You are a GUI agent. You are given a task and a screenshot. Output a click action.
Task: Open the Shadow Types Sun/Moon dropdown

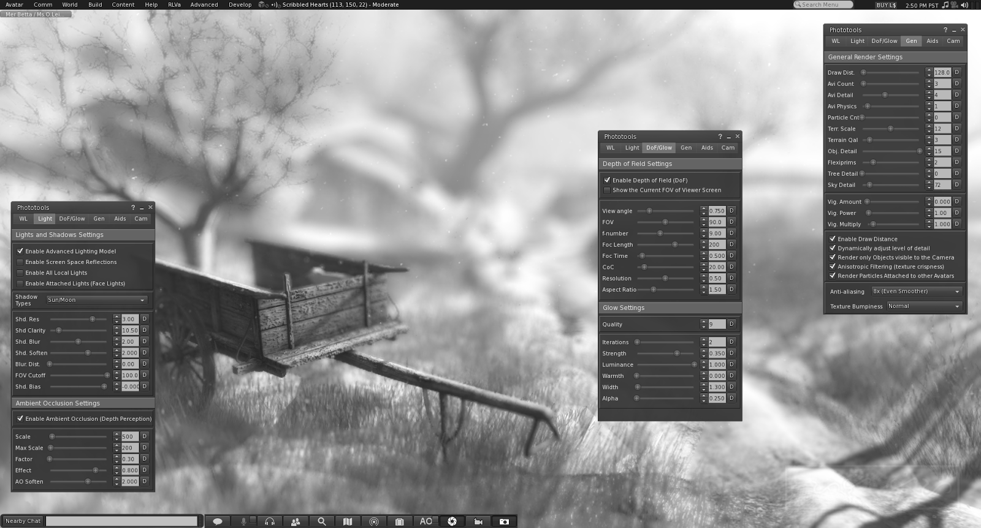tap(97, 300)
